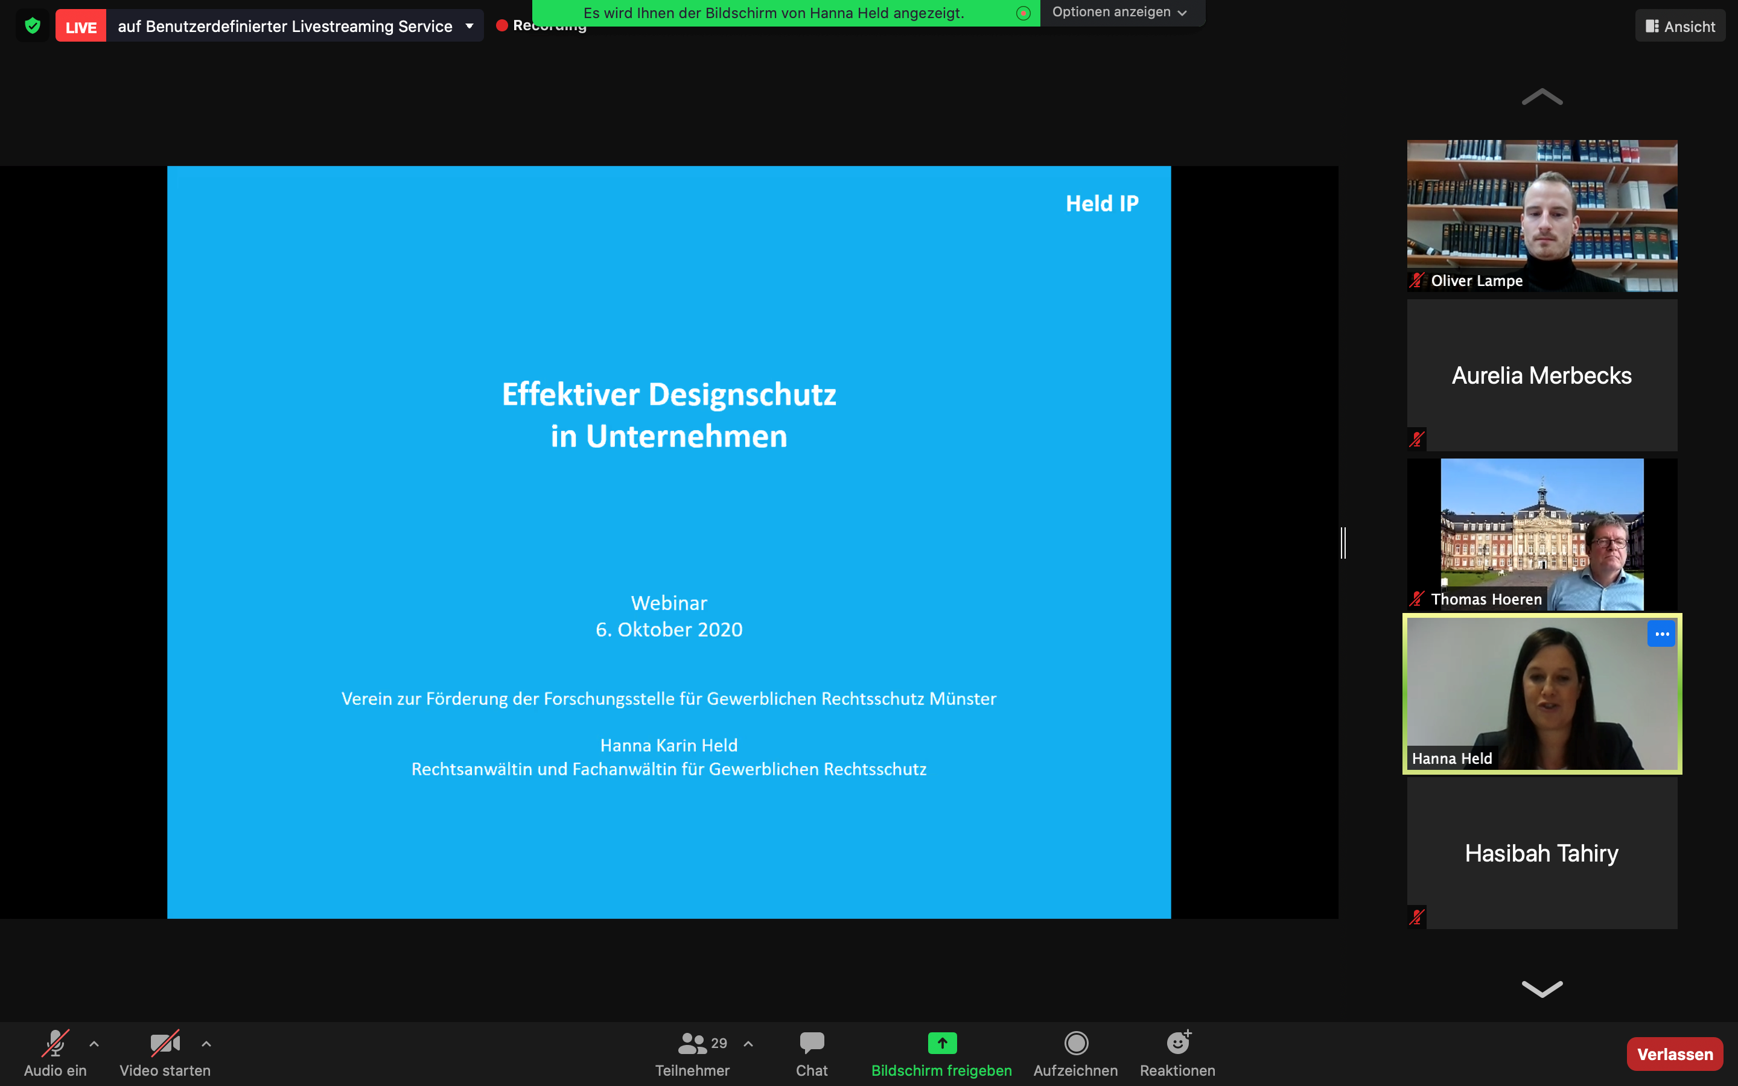Click the Bildschirm freigeben share icon
This screenshot has width=1738, height=1086.
941,1043
